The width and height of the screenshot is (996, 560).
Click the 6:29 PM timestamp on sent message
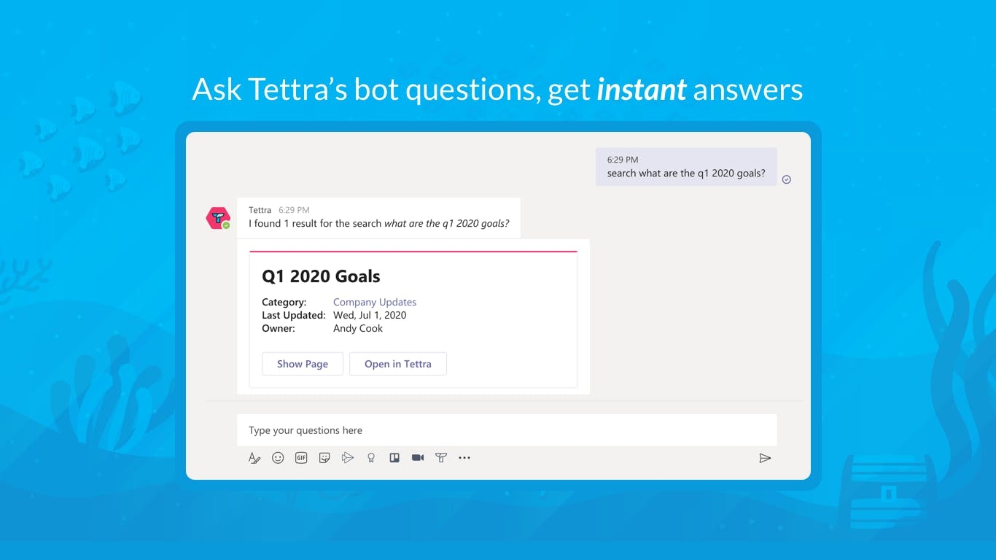pos(623,160)
